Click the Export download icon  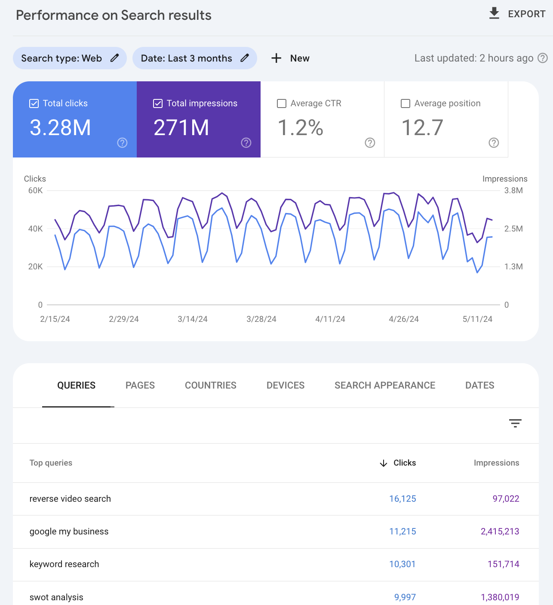494,13
